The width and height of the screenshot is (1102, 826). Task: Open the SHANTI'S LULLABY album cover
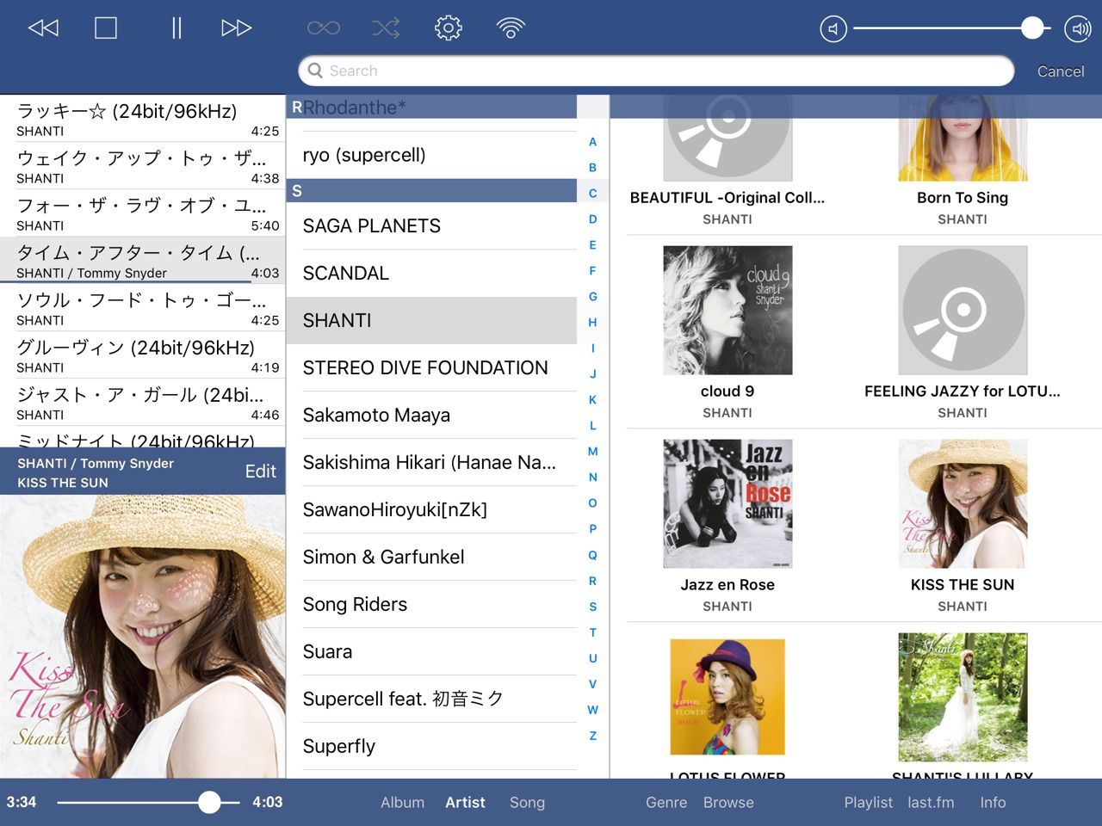coord(963,697)
